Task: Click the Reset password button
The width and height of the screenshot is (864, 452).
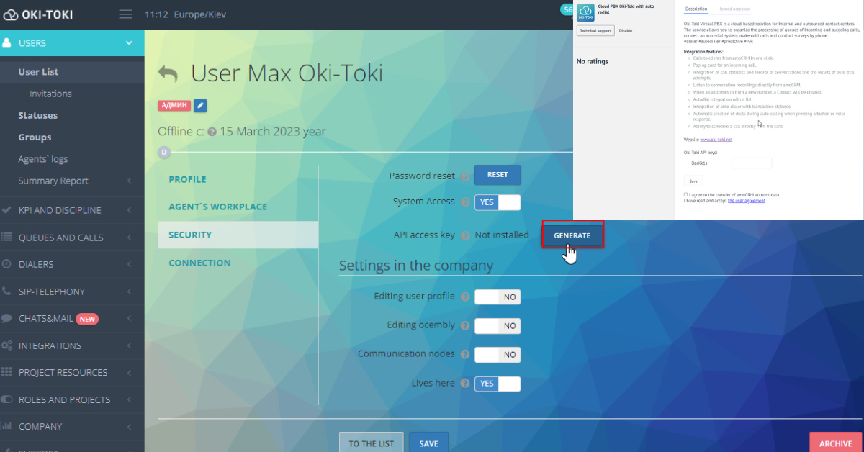Action: pyautogui.click(x=498, y=175)
